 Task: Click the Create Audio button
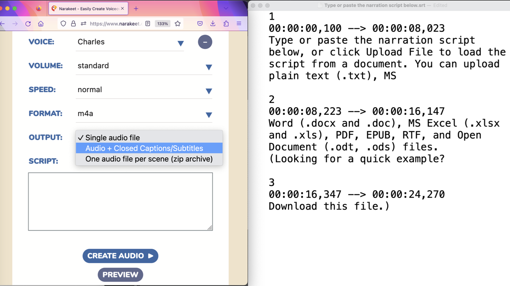(120, 256)
